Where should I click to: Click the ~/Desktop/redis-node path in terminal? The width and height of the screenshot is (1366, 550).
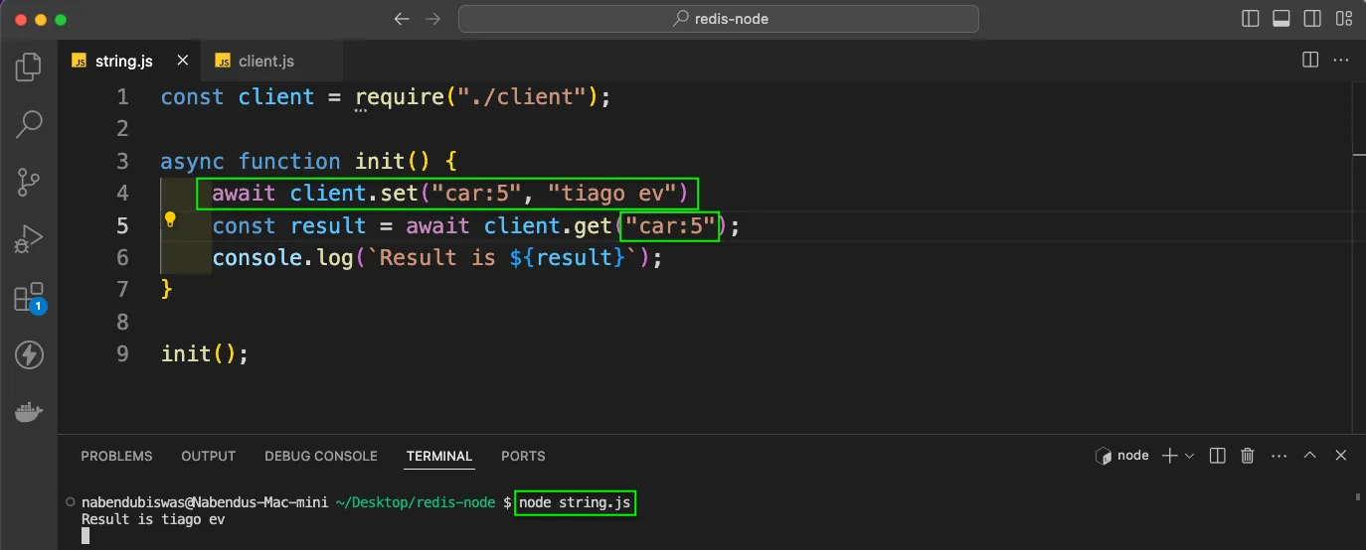tap(417, 503)
